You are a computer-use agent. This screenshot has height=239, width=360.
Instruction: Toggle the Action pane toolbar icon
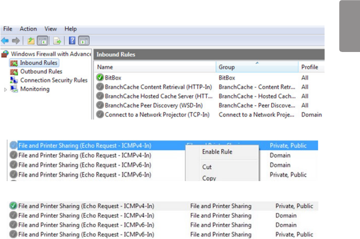(84, 41)
